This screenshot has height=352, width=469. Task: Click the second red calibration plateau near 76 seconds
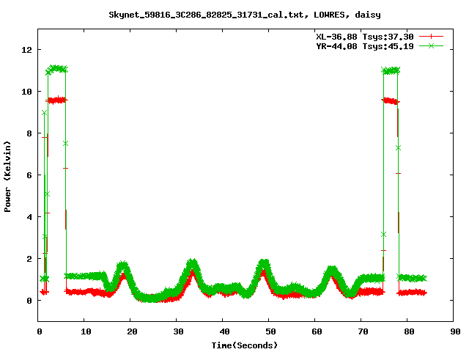[391, 101]
